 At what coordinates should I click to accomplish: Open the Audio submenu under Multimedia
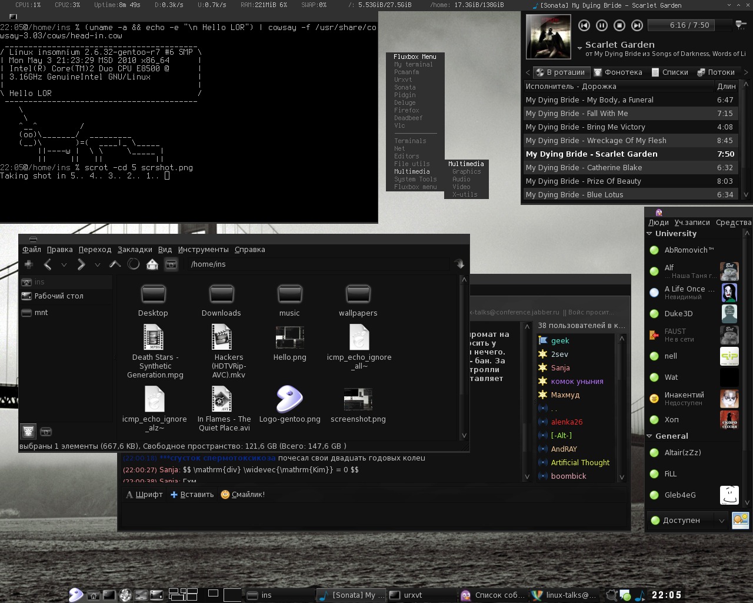point(461,179)
